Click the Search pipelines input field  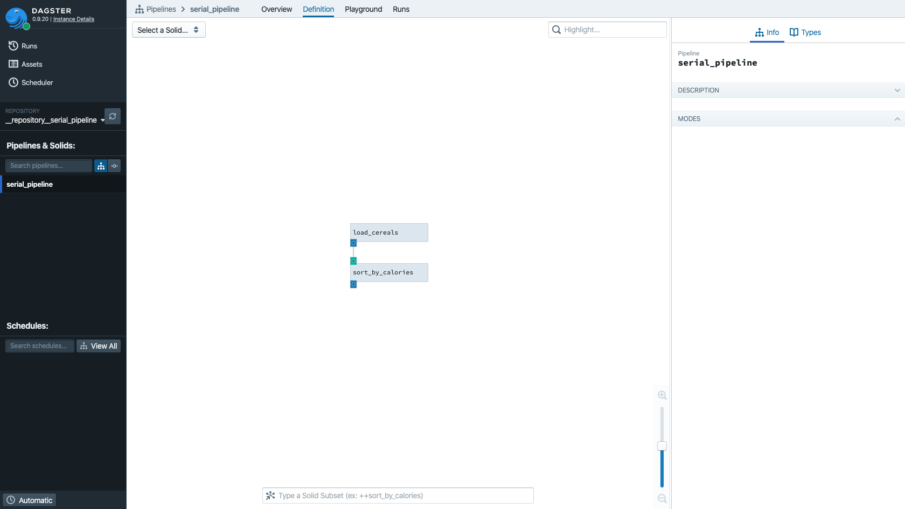coord(48,166)
